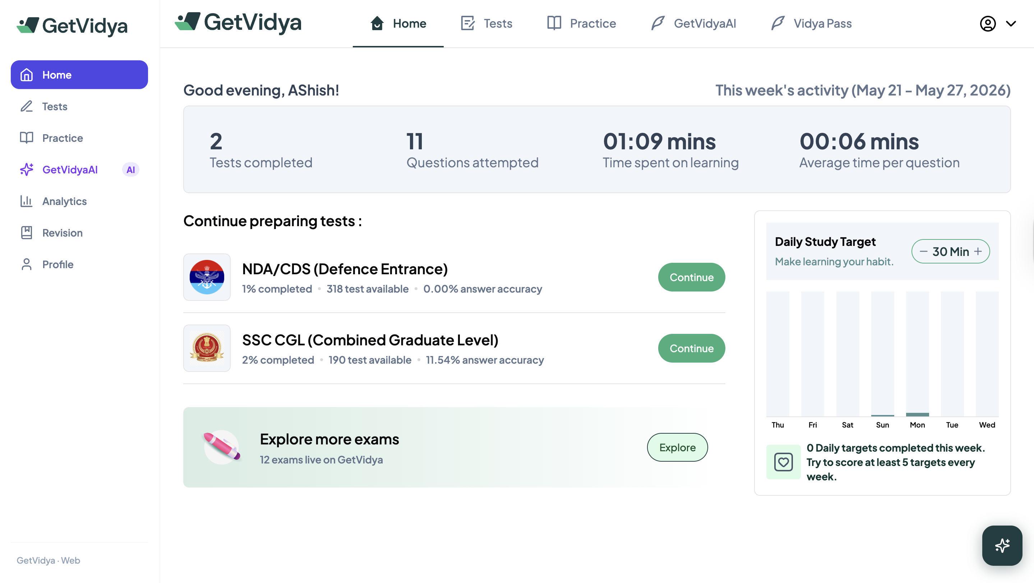Click the Revision bookmark icon
1034x583 pixels.
click(x=27, y=233)
